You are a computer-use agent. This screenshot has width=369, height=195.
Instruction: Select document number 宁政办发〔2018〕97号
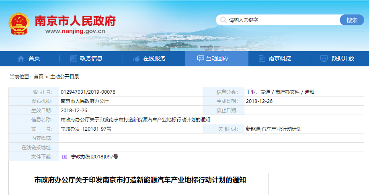pos(86,129)
